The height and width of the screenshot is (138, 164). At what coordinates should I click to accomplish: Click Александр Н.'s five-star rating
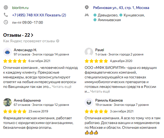click(x=15, y=61)
